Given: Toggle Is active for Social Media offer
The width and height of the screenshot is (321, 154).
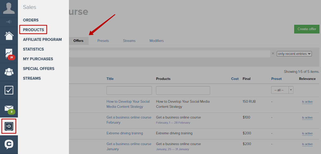Looking at the screenshot, I should coord(307,102).
